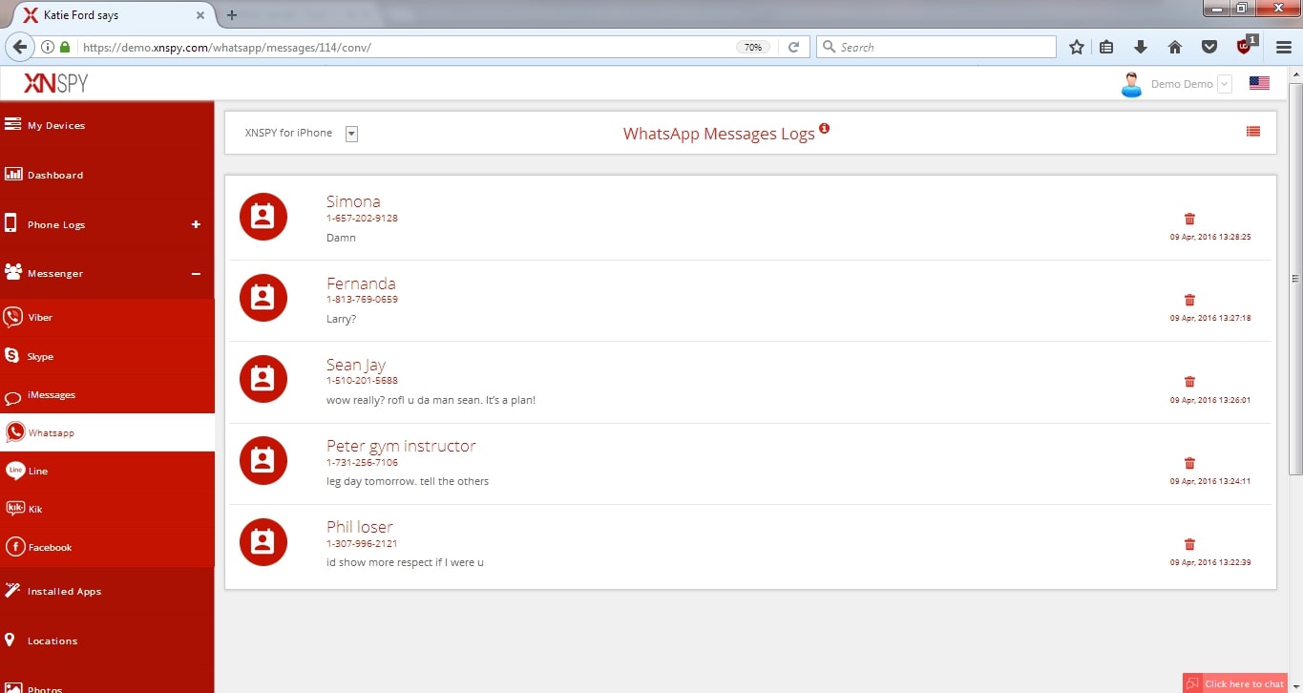Viewport: 1303px width, 693px height.
Task: Open Firefox downloads arrow icon
Action: 1140,47
